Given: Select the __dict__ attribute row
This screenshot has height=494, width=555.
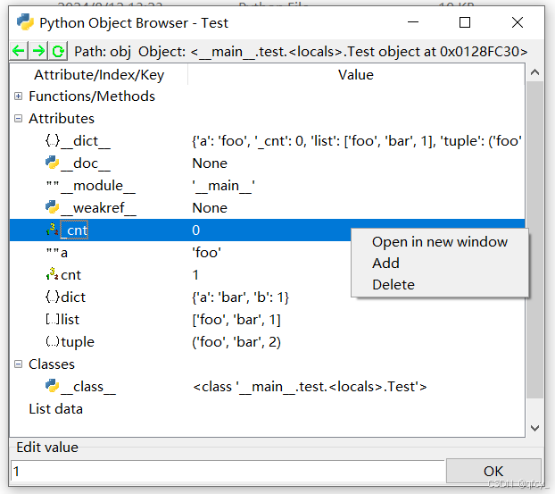Looking at the screenshot, I should 267,140.
